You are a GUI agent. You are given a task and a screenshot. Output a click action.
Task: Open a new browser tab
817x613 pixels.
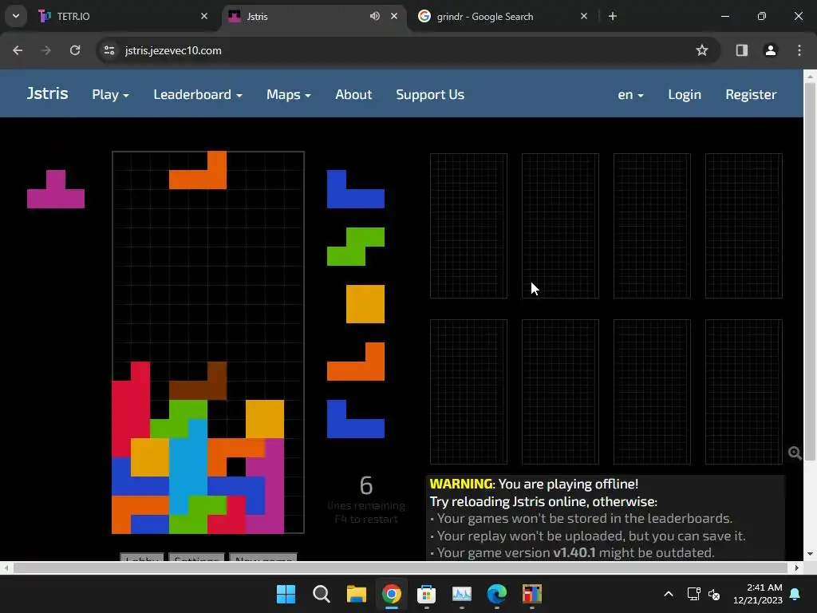coord(613,16)
